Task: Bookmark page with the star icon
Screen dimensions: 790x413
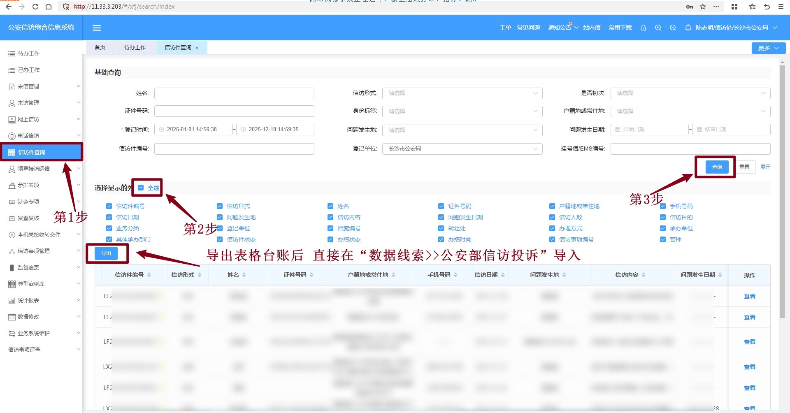Action: coord(703,7)
